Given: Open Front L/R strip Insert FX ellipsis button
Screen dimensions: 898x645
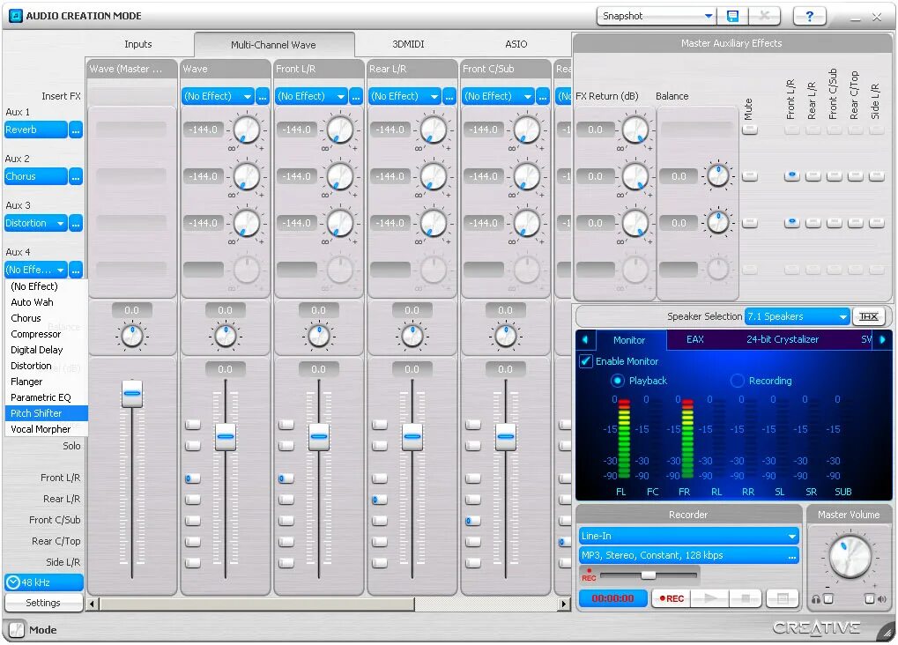Looking at the screenshot, I should click(x=356, y=96).
